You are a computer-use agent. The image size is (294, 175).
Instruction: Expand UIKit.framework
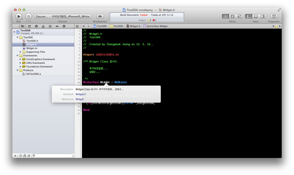click(x=21, y=63)
